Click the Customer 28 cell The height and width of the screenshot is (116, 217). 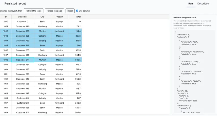23,103
